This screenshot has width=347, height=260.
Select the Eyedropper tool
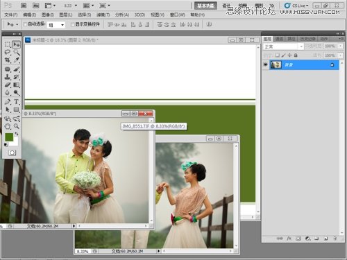pos(16,60)
